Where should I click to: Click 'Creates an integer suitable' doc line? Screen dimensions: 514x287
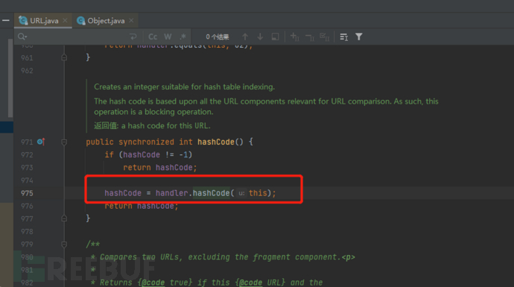click(184, 87)
